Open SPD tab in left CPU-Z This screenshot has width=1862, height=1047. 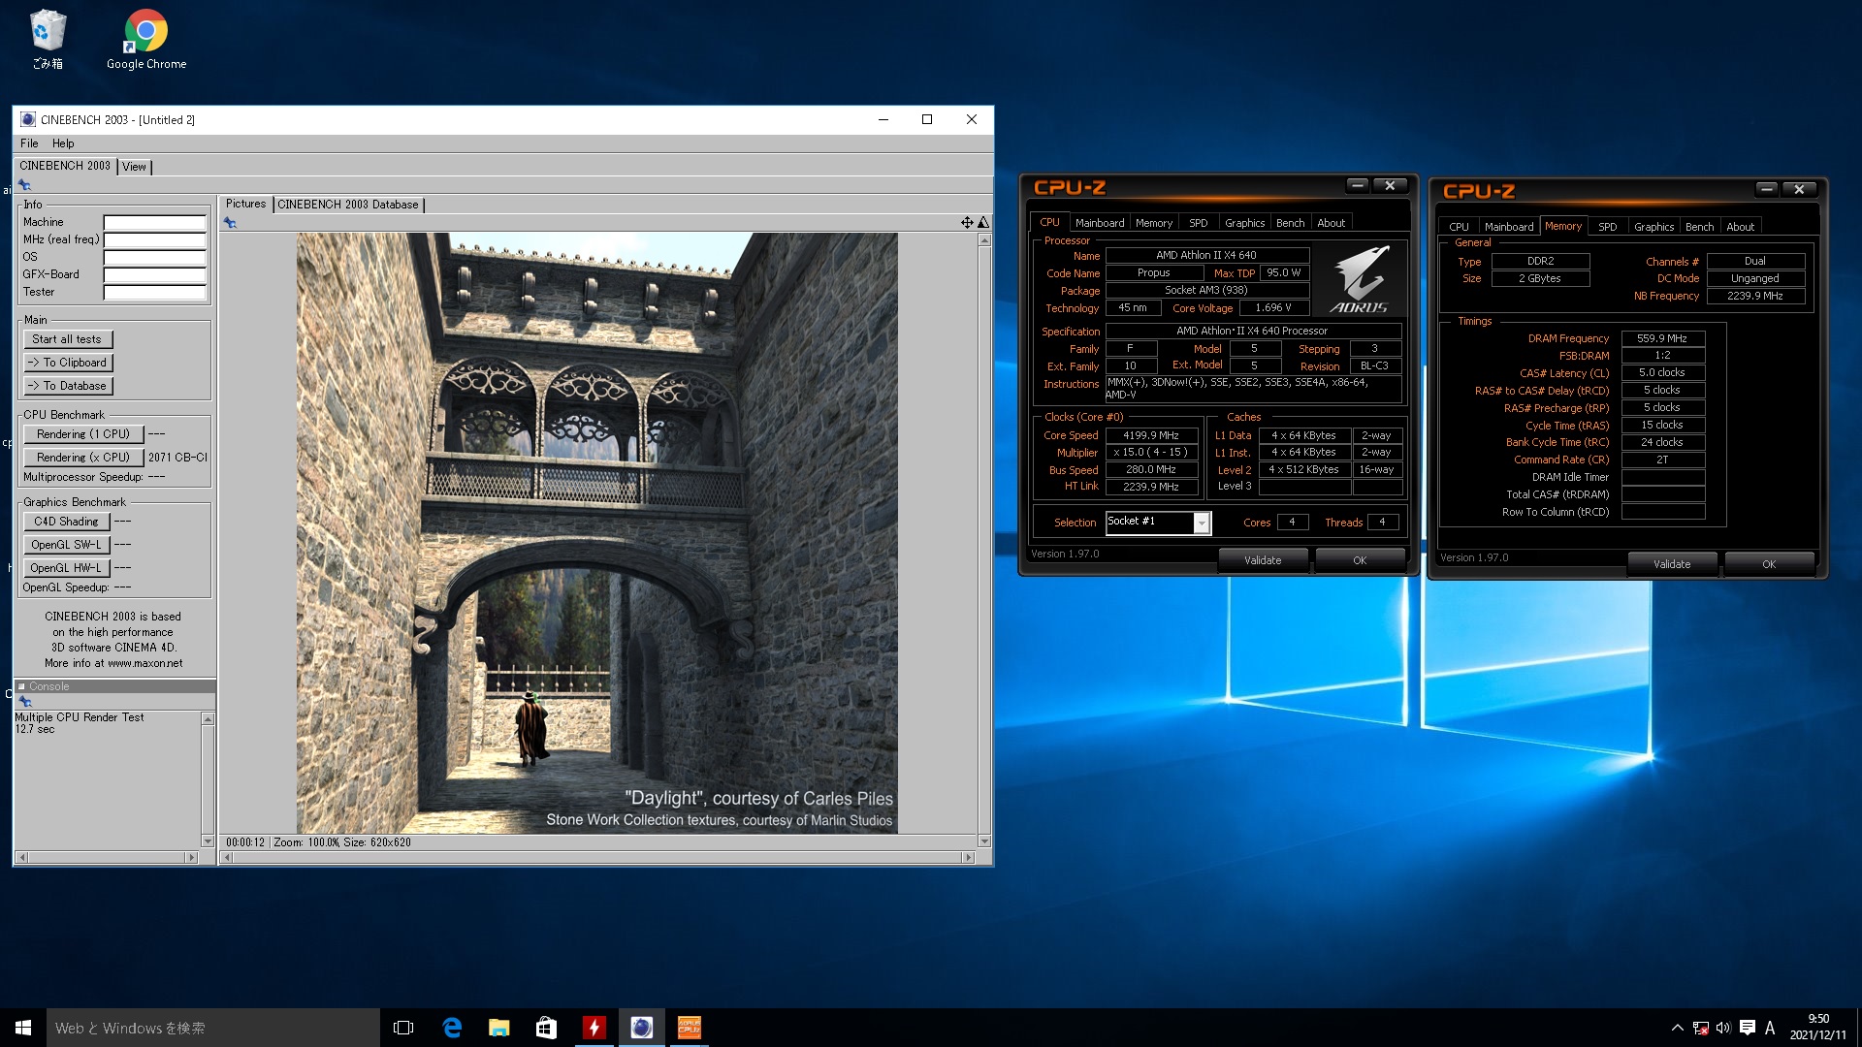(1199, 223)
